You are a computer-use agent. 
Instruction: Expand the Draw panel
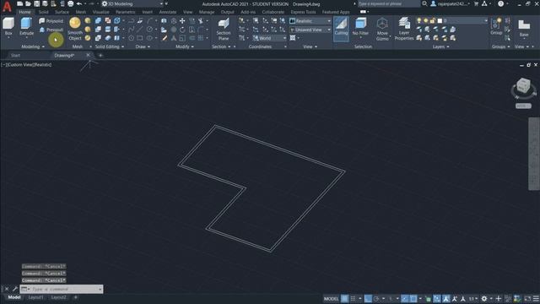click(143, 46)
